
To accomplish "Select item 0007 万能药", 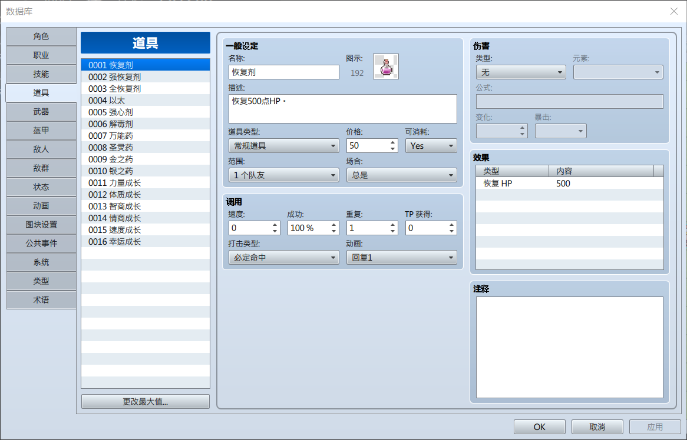I will click(x=146, y=136).
